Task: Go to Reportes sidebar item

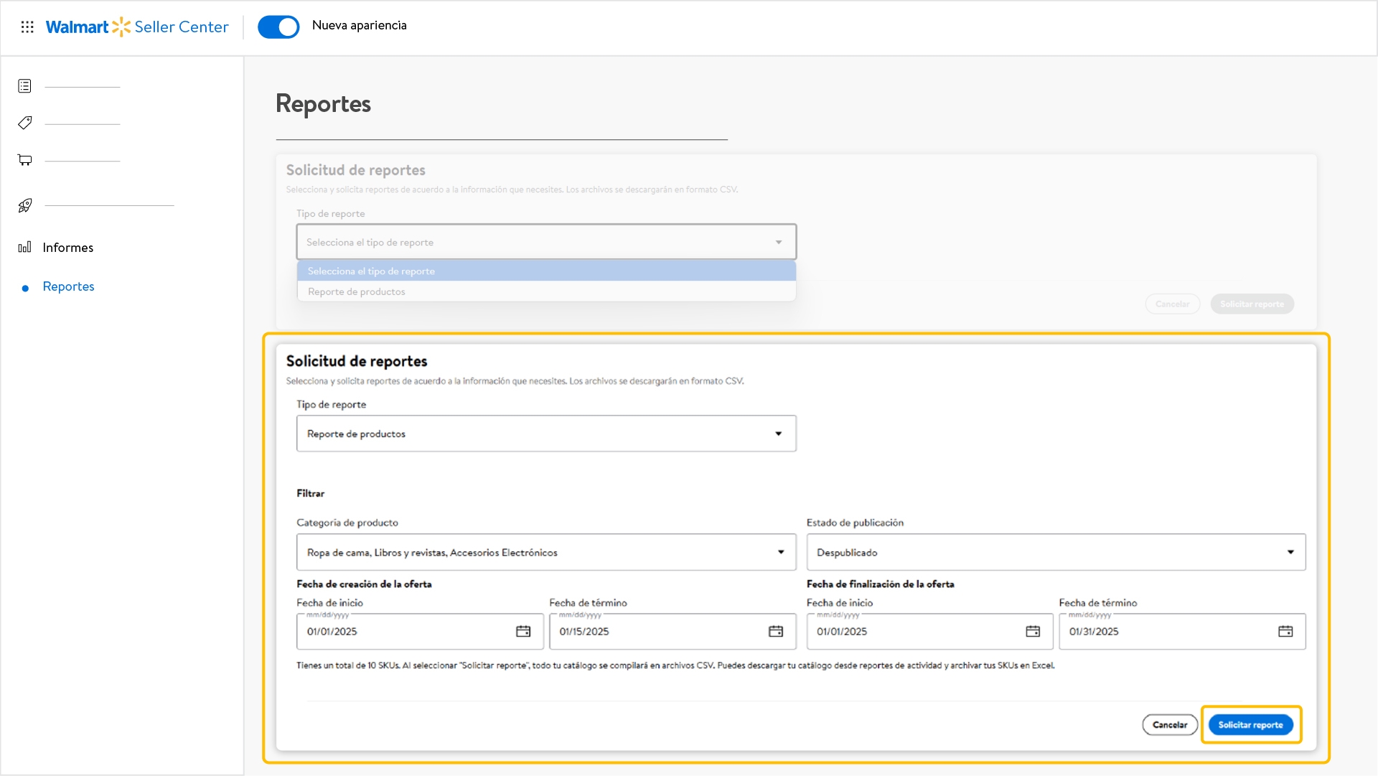Action: (x=68, y=286)
